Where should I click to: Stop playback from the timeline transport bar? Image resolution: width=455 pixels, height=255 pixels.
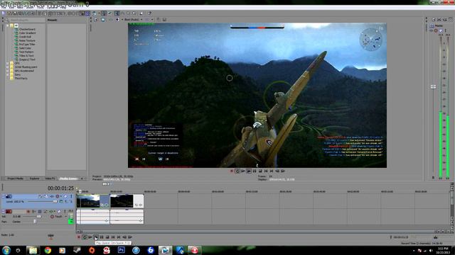click(107, 237)
